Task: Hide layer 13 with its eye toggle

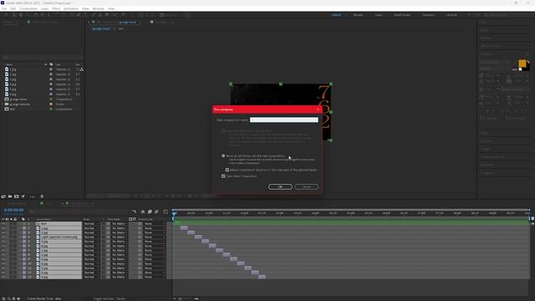Action: point(3,277)
